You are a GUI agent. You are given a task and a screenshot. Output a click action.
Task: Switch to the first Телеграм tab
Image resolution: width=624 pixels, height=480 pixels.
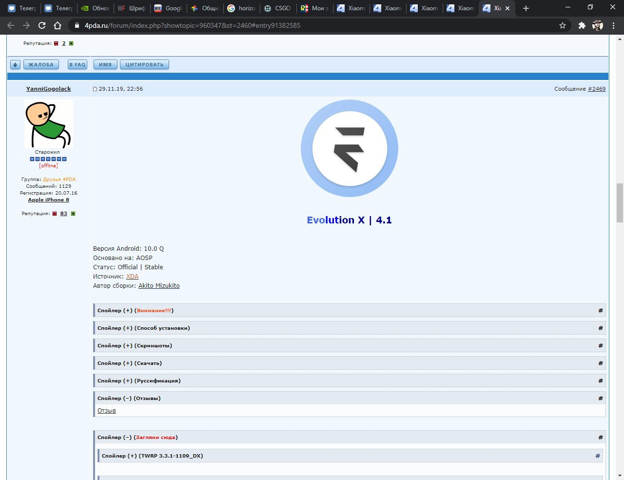22,8
